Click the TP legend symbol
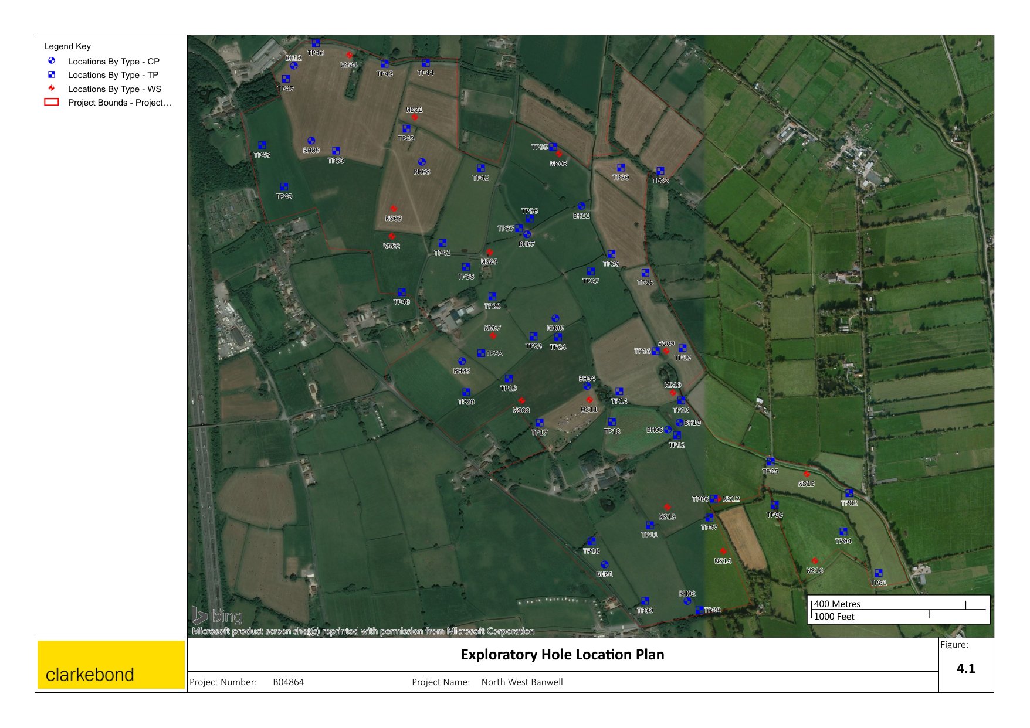 (52, 75)
